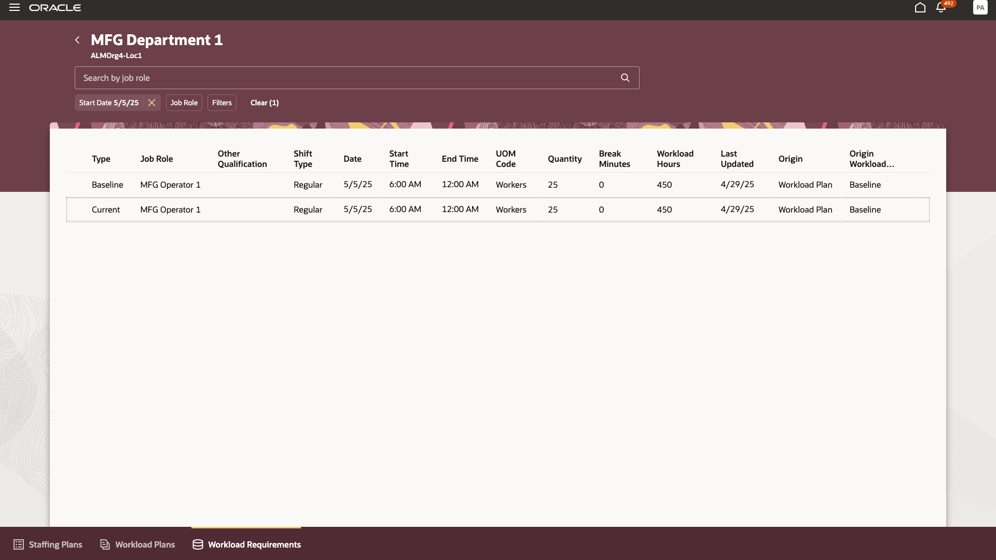Click the PA user avatar

(980, 8)
